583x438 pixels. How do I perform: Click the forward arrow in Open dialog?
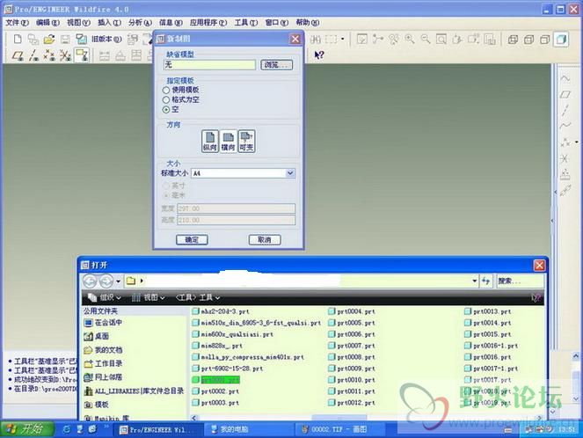106,281
